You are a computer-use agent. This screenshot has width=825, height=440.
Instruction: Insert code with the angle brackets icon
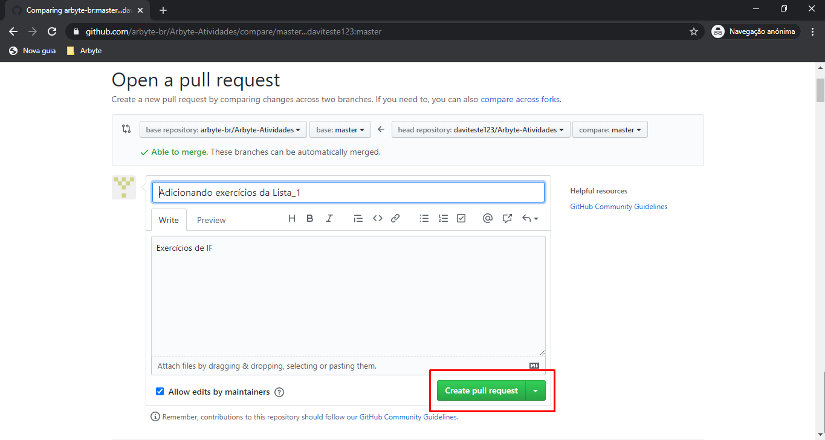[378, 219]
